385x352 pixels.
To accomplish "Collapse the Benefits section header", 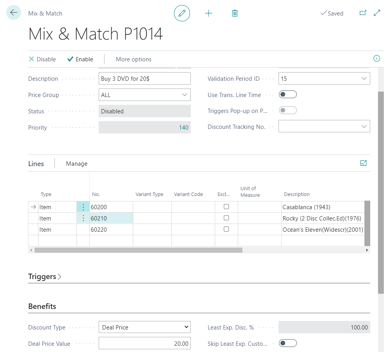I will tap(42, 306).
